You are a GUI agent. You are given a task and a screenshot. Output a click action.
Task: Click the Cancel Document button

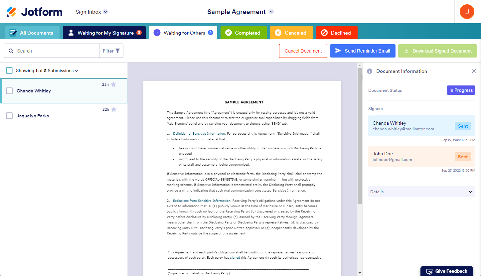pos(303,51)
